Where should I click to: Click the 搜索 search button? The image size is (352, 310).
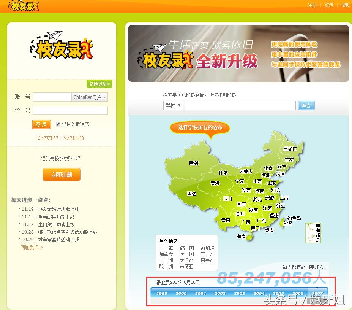(x=306, y=105)
